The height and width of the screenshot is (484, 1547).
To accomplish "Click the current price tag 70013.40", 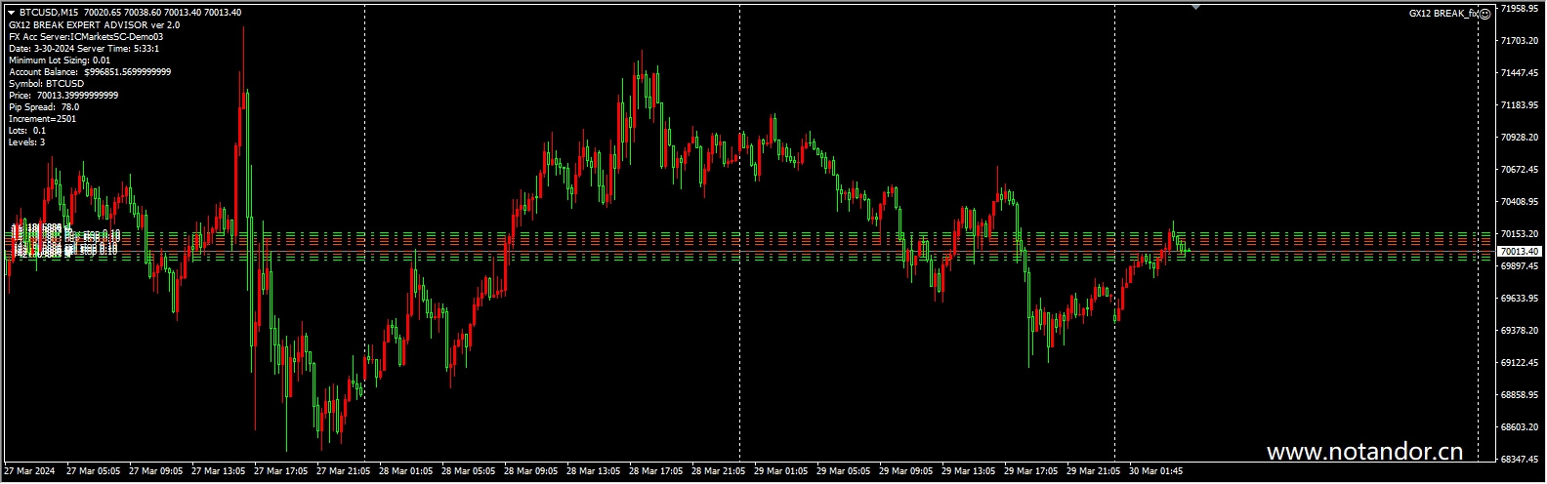I will 1519,252.
